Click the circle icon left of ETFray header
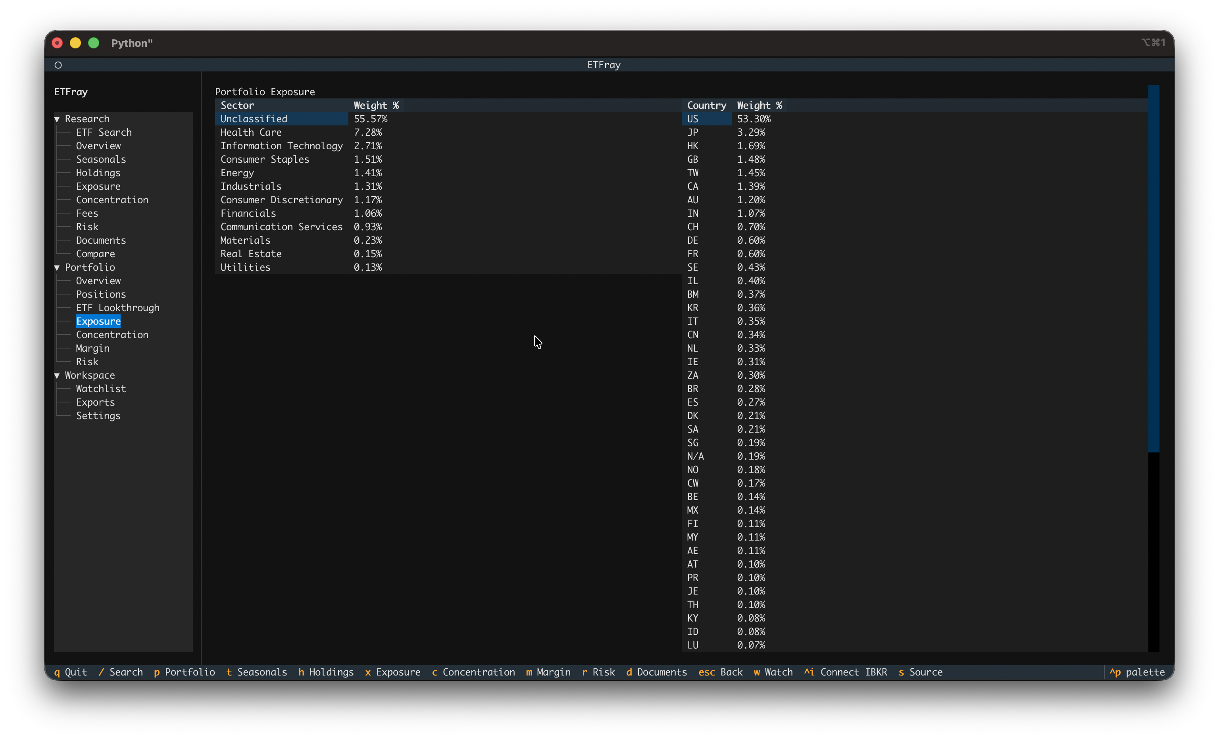 58,65
